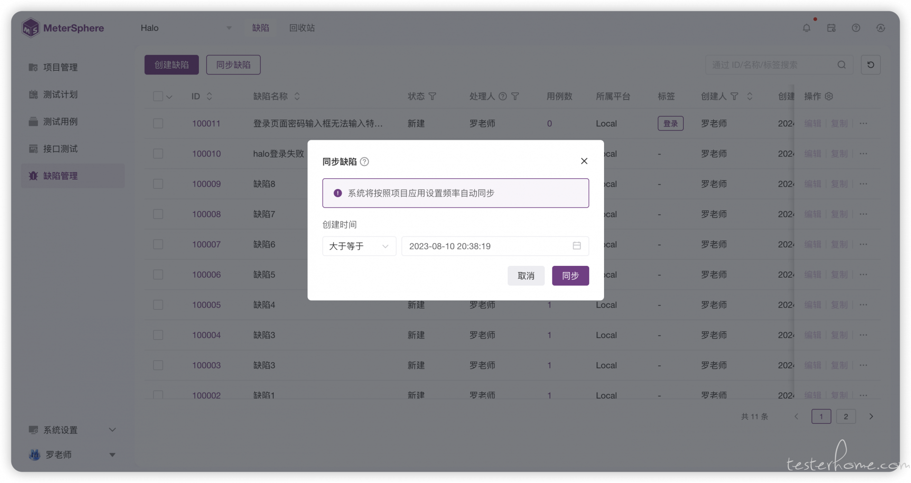Click the 登录 tag in row 100011
Viewport: 911px width, 483px height.
point(670,123)
